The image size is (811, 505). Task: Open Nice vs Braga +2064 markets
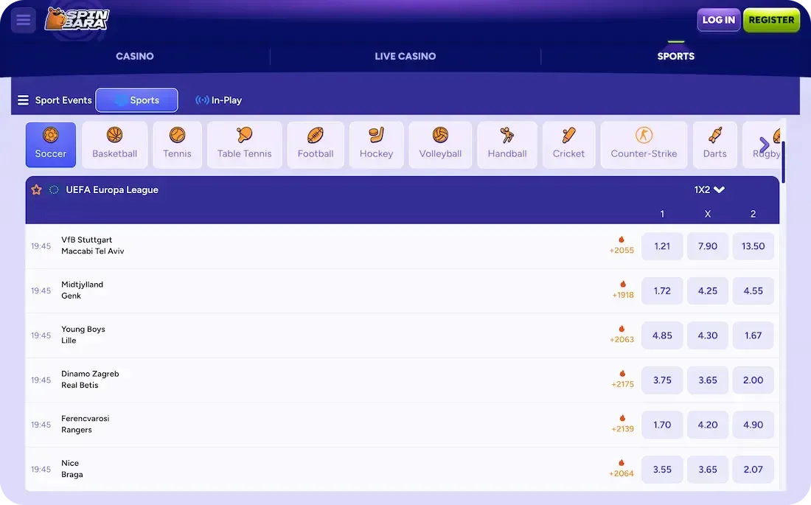click(622, 469)
